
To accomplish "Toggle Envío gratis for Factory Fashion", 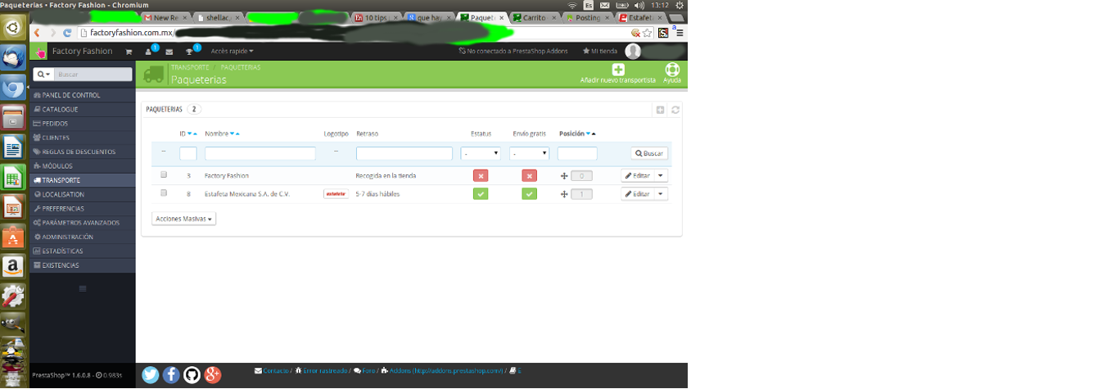I will click(x=530, y=175).
